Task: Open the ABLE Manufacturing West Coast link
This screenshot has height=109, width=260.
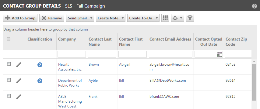Action: coord(70,101)
